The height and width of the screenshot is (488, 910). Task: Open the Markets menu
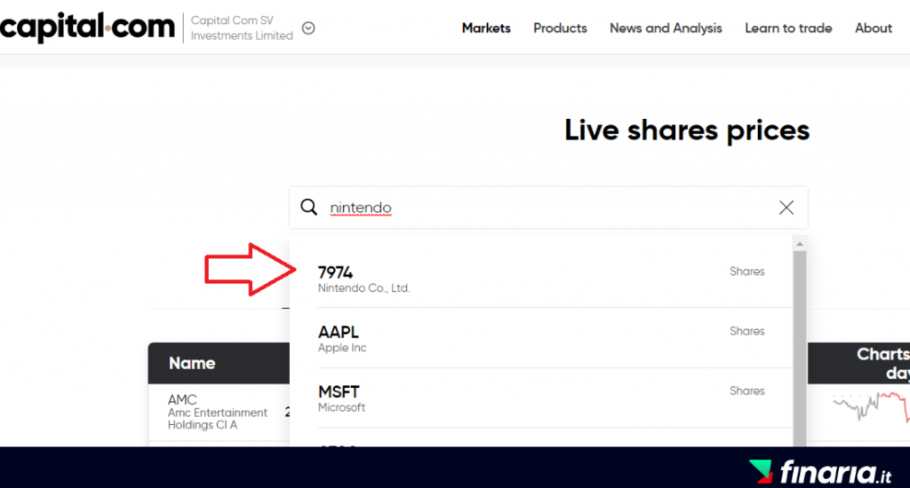(x=486, y=28)
